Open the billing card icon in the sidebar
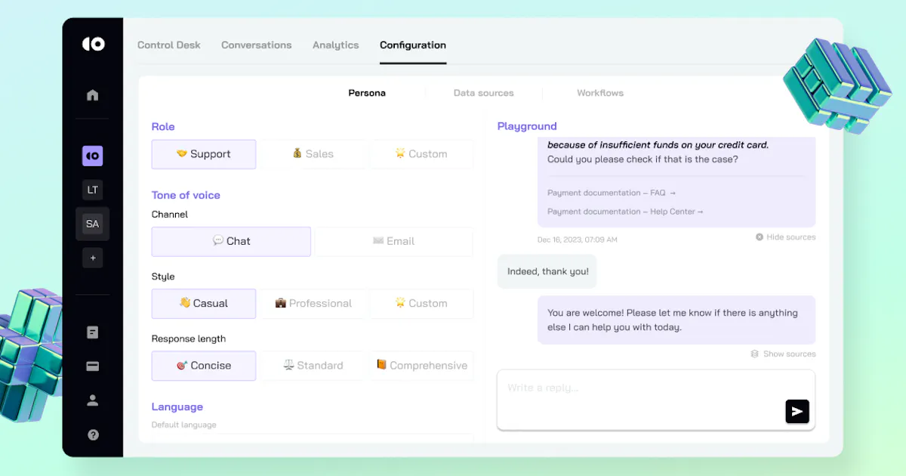 coord(93,366)
